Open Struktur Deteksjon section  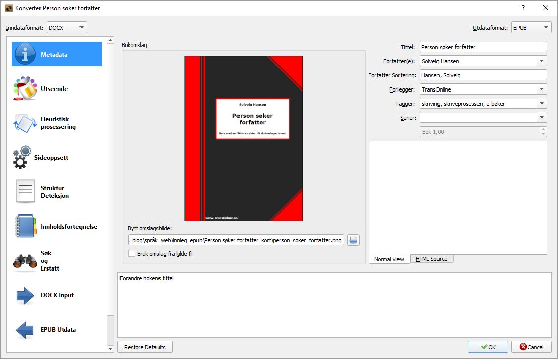pyautogui.click(x=25, y=192)
